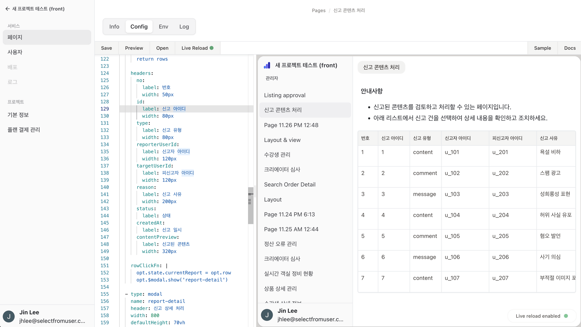The width and height of the screenshot is (581, 327).
Task: Click the Preview button
Action: pyautogui.click(x=134, y=48)
